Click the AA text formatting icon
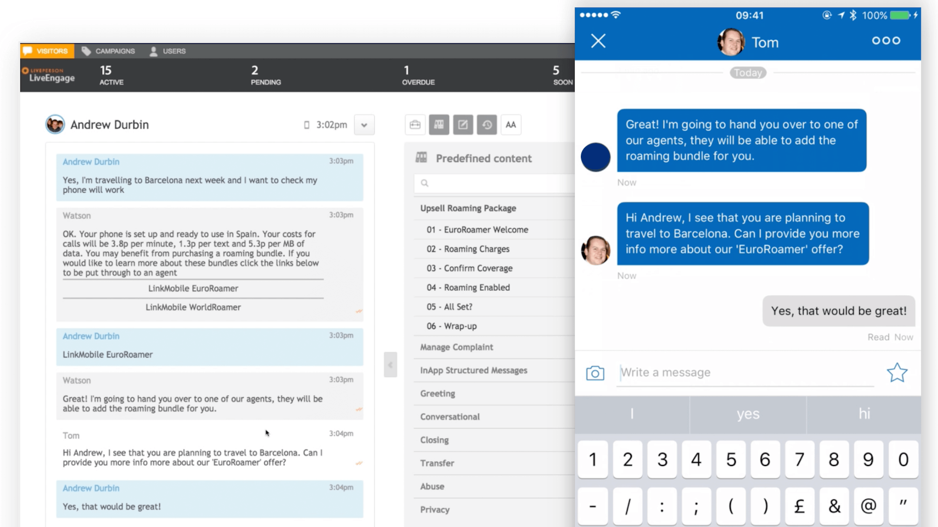The width and height of the screenshot is (938, 527). tap(512, 124)
